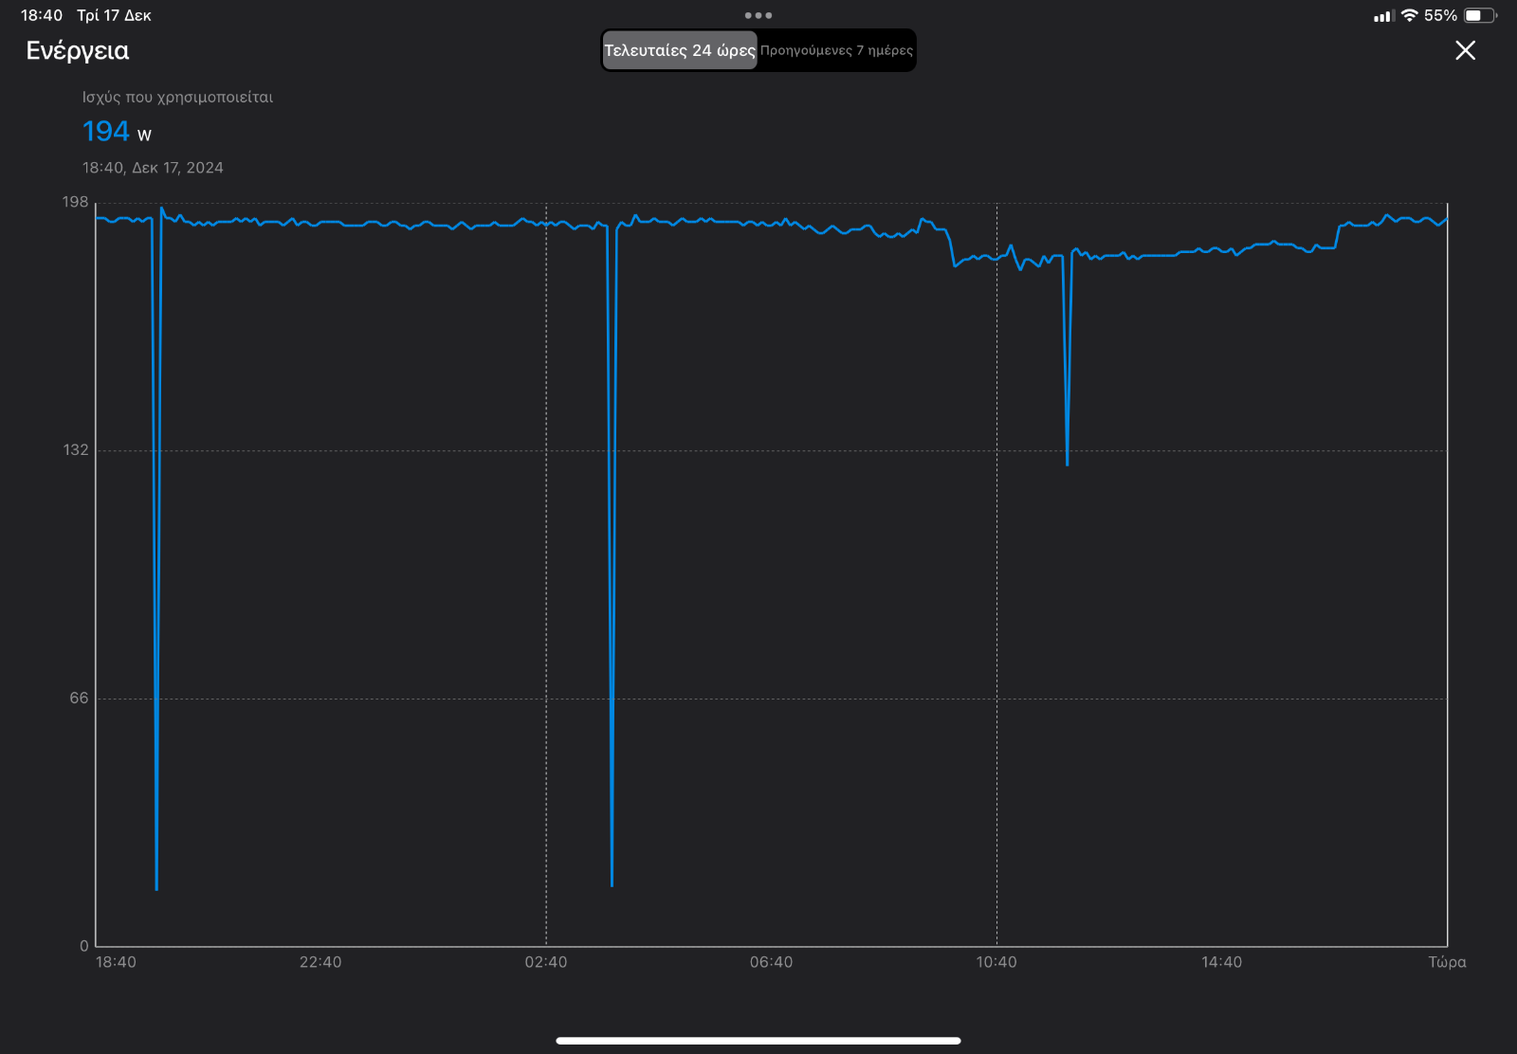Tap the 194 W power value
This screenshot has width=1517, height=1054.
click(117, 131)
